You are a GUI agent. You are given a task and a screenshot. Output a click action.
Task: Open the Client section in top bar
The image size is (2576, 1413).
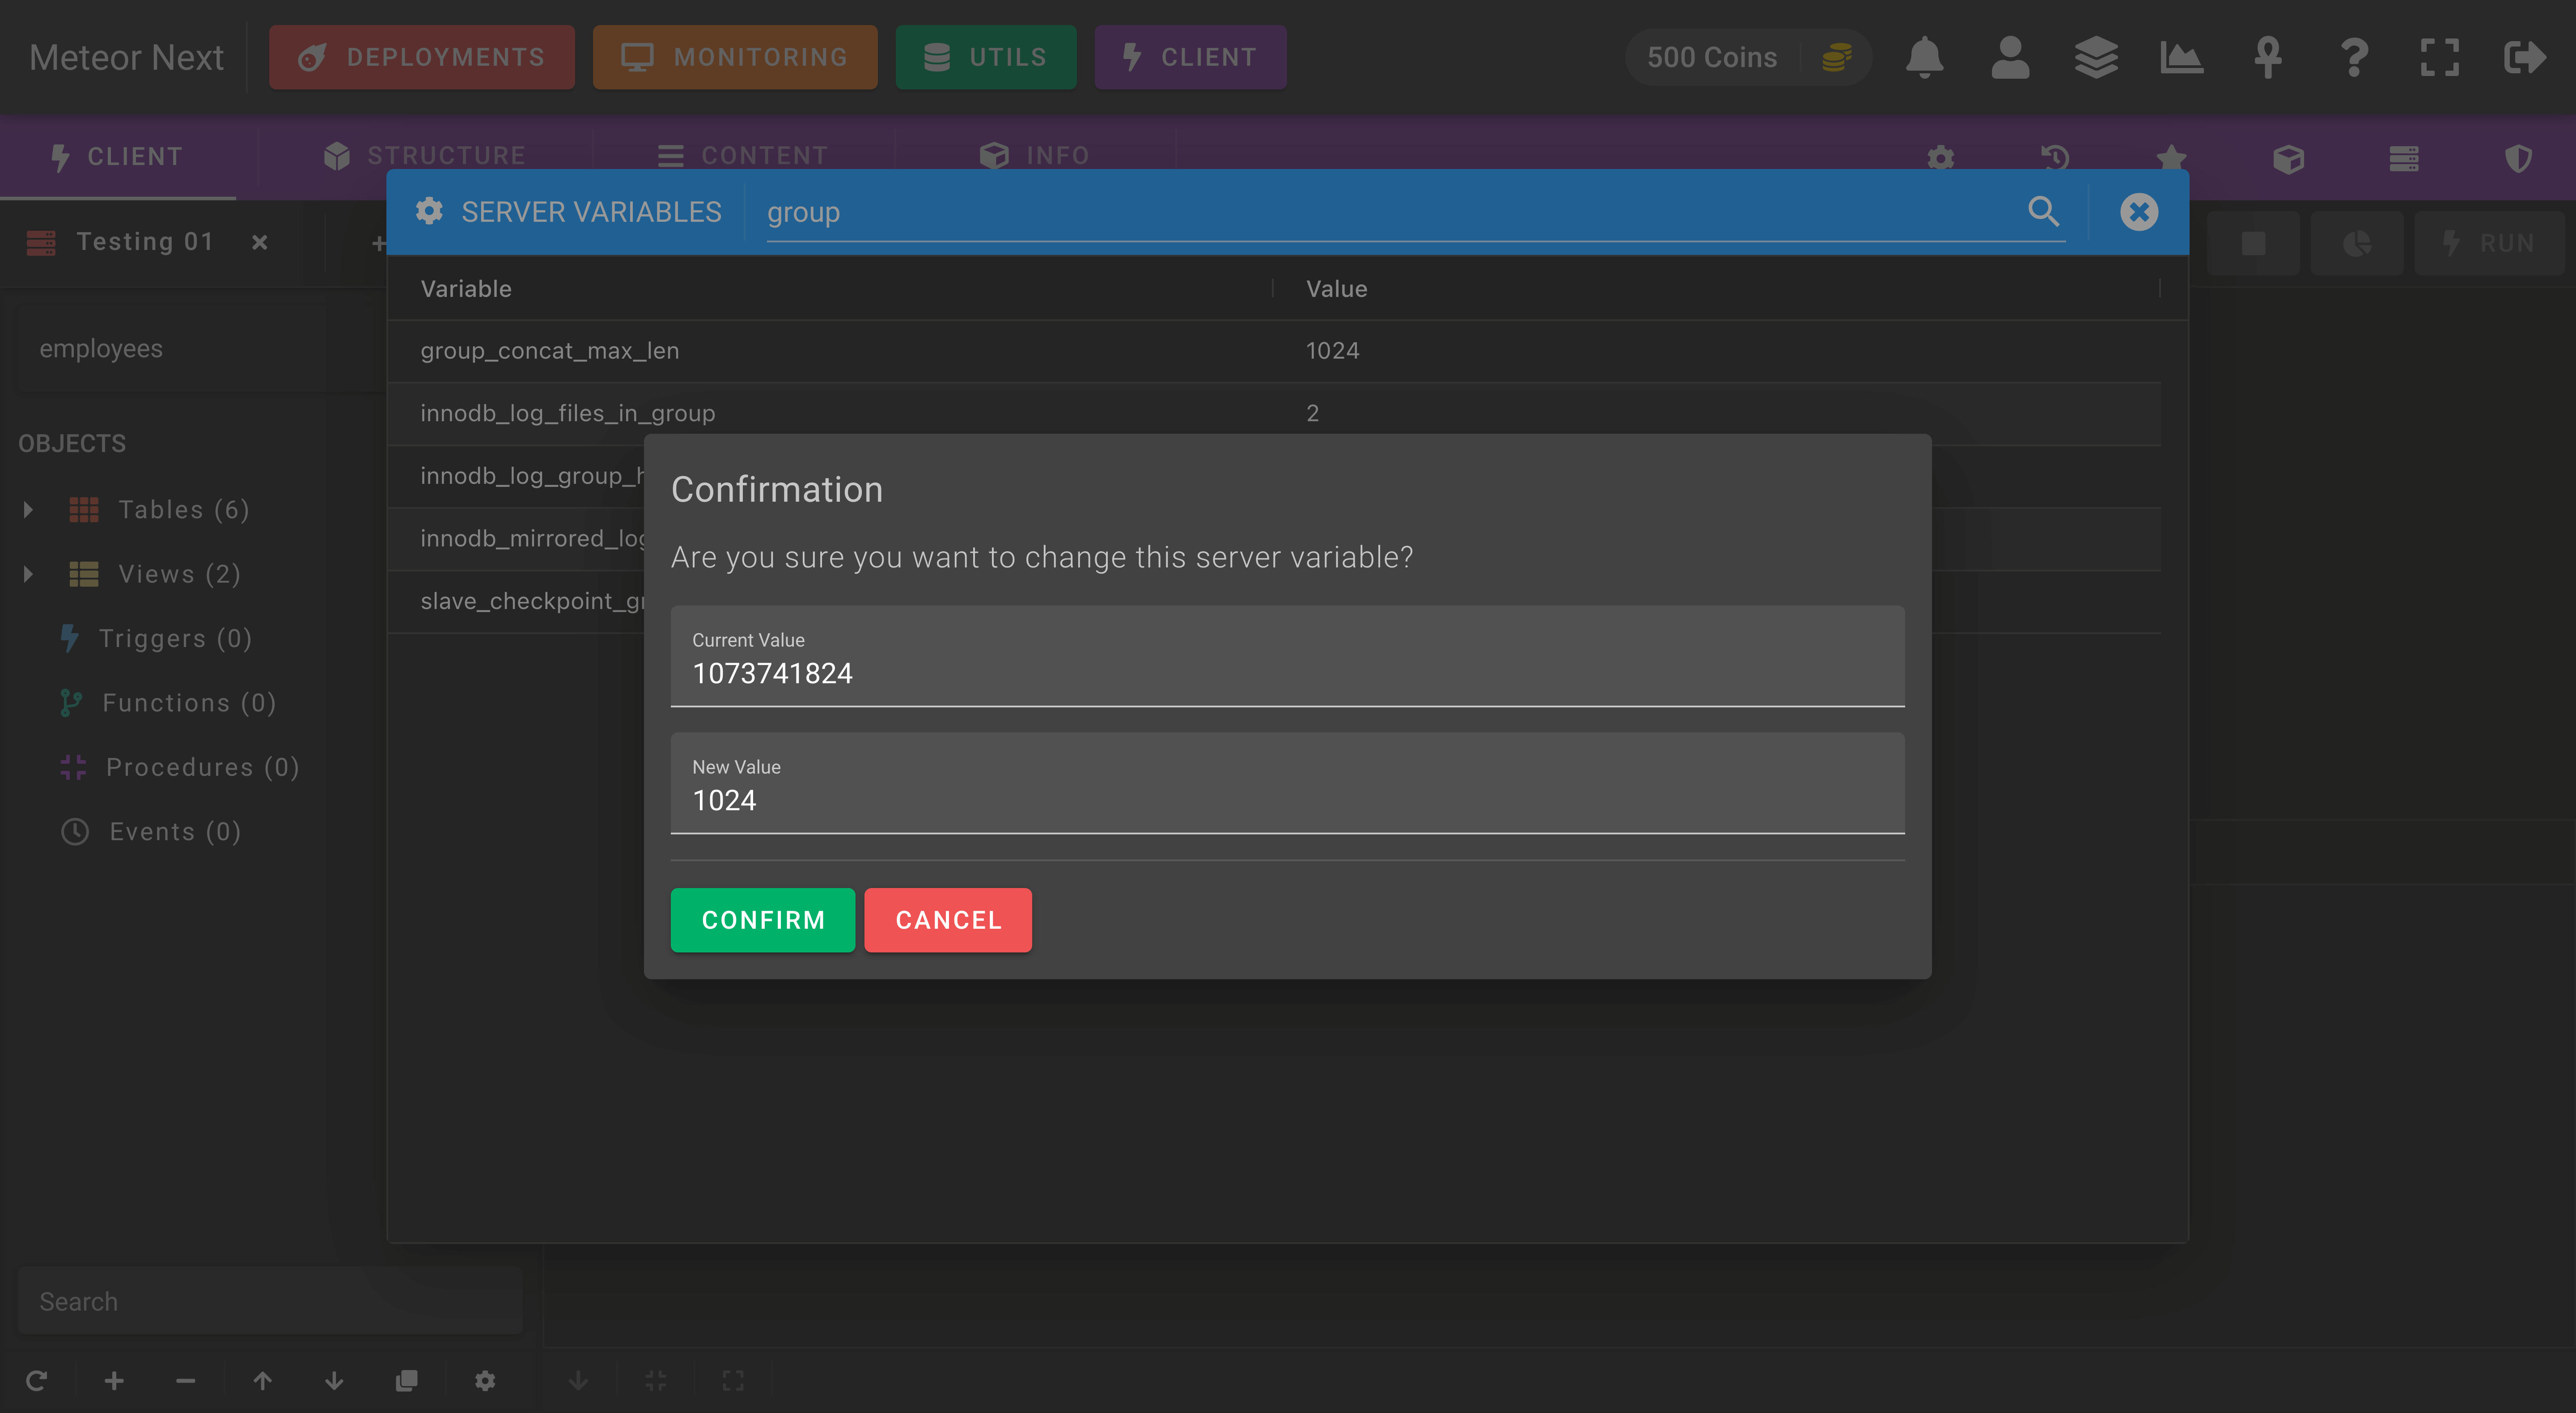tap(1190, 57)
